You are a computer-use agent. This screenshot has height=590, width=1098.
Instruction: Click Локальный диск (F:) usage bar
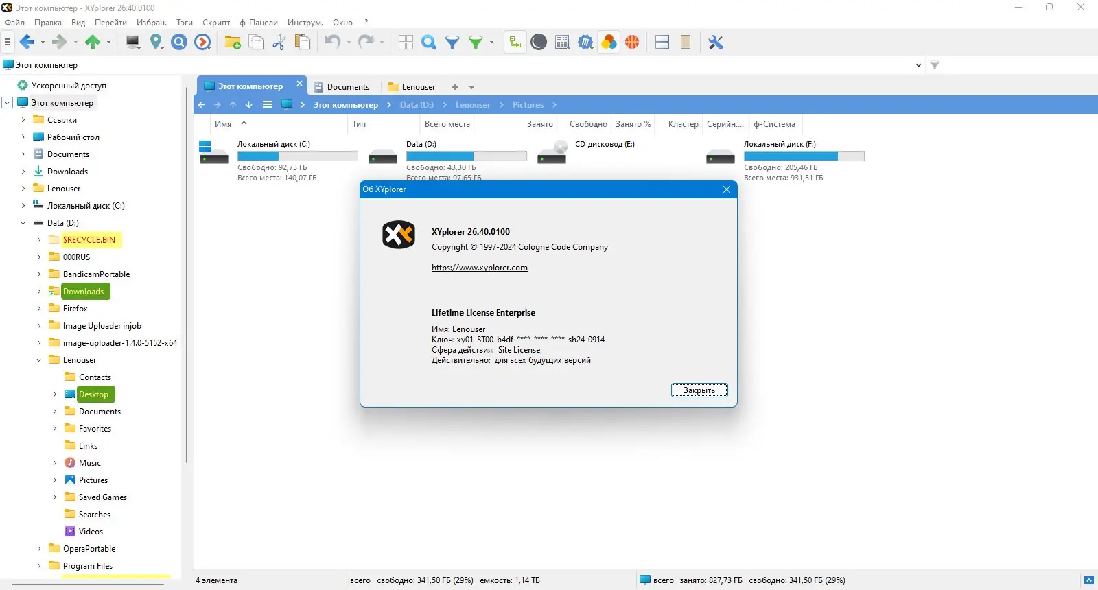coord(804,156)
